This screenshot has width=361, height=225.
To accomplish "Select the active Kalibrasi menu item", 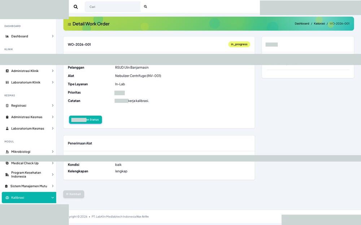I will tap(29, 198).
